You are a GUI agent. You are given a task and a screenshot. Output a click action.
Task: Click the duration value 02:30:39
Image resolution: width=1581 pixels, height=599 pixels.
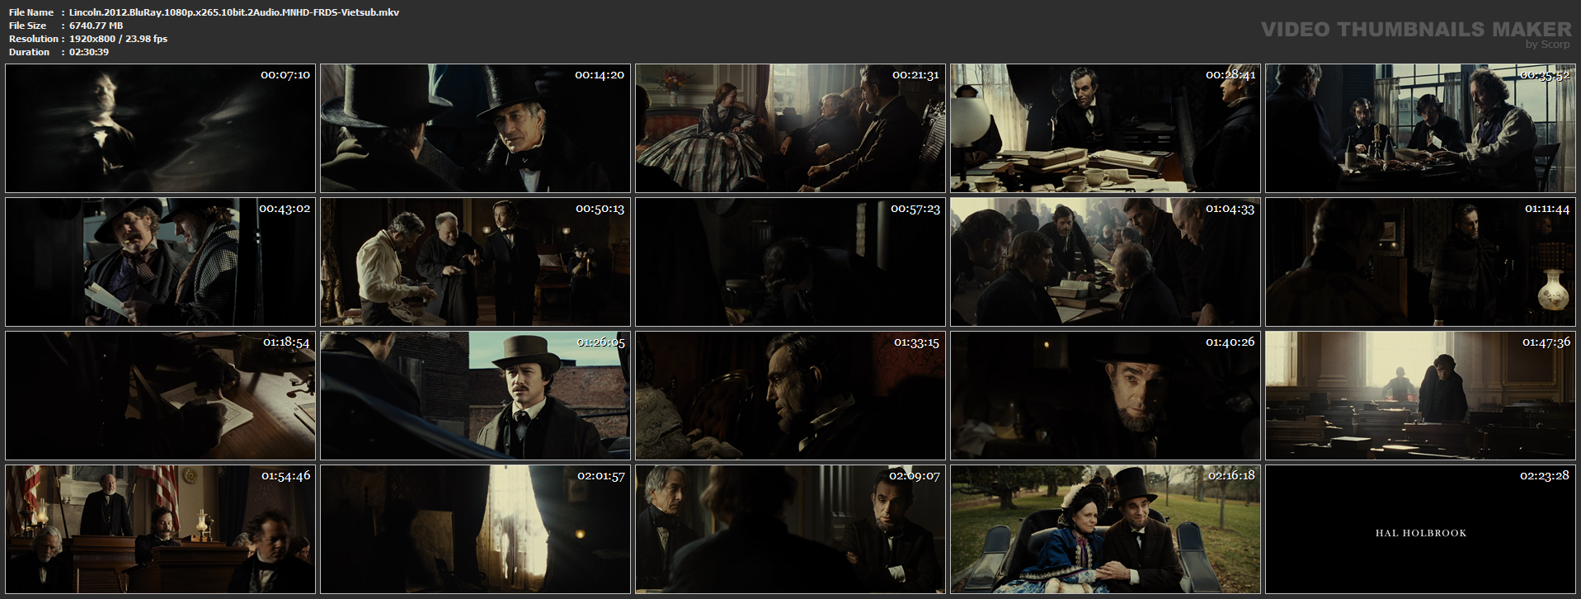click(89, 52)
